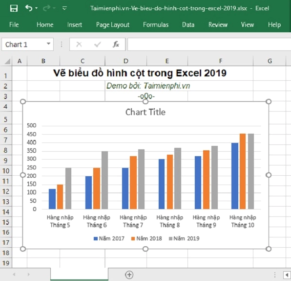Screen dimensions: 291x281
Task: Expand the Name Box dropdown arrow
Action: tap(49, 44)
